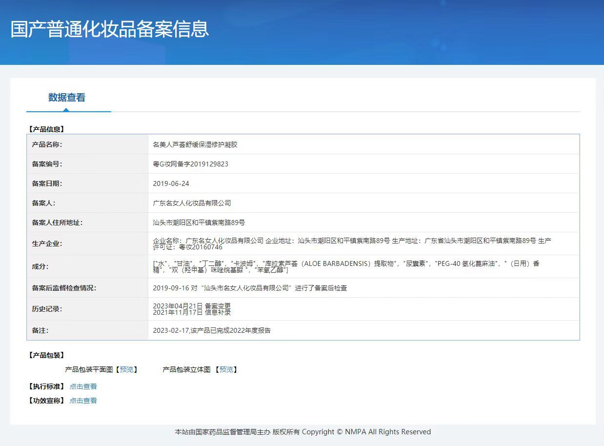Click the 【产品信息】 section heading
Image resolution: width=604 pixels, height=446 pixels.
[46, 129]
